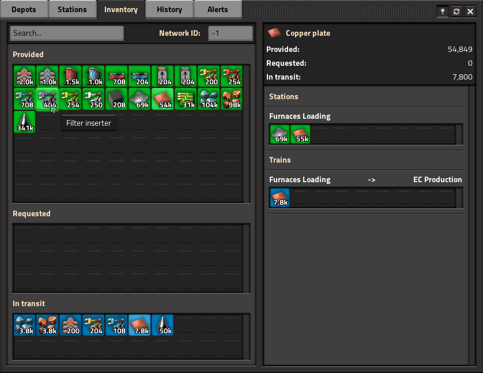Viewport: 483px width, 373px height.
Task: Click the Provided list scrollbar
Action: coord(247,133)
